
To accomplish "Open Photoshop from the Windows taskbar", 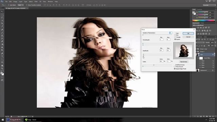I will click(14, 120).
